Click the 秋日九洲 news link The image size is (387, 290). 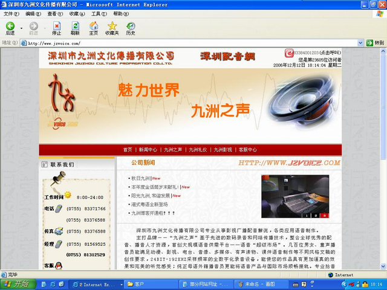point(140,178)
